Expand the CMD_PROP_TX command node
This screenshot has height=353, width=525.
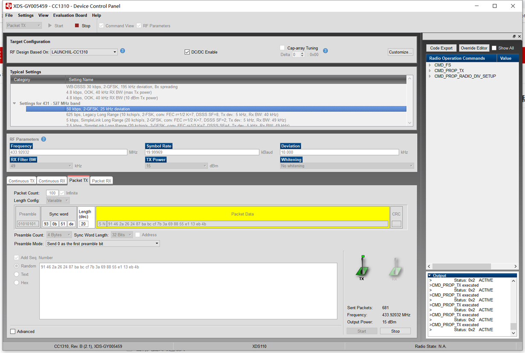[x=430, y=71]
